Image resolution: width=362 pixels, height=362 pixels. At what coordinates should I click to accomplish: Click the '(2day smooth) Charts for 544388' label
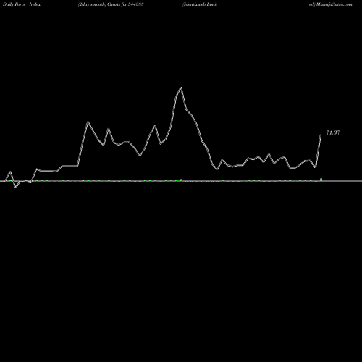[111, 4]
